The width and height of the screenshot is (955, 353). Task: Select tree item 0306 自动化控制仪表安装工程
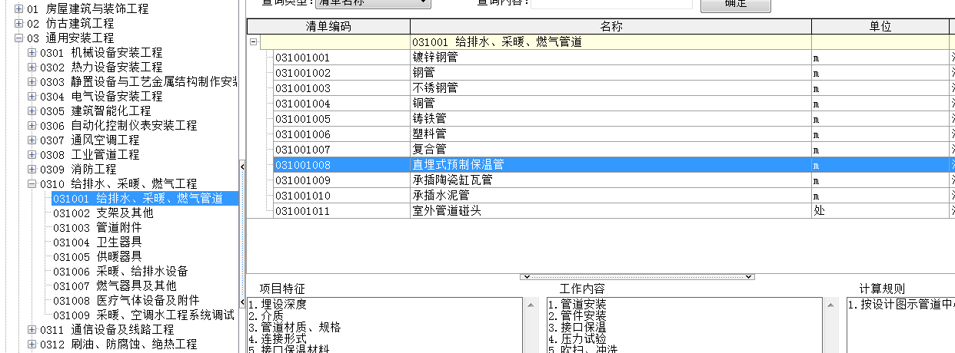point(118,126)
